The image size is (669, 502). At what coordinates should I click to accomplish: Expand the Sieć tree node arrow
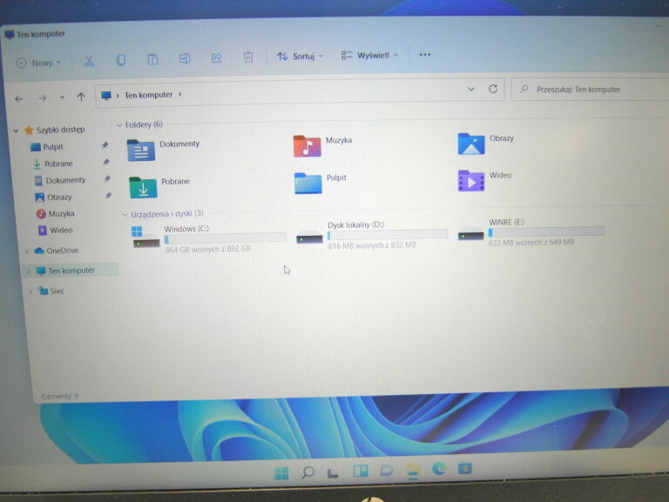[30, 291]
